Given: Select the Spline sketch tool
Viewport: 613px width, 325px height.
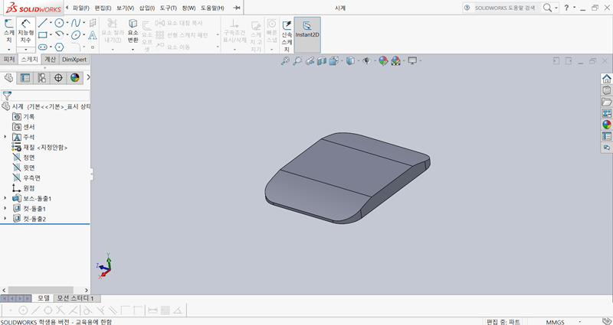Looking at the screenshot, I should tap(75, 23).
